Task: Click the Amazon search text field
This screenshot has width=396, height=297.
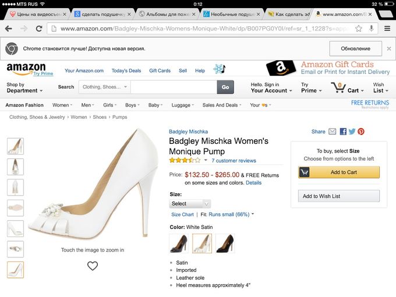Action: click(174, 87)
